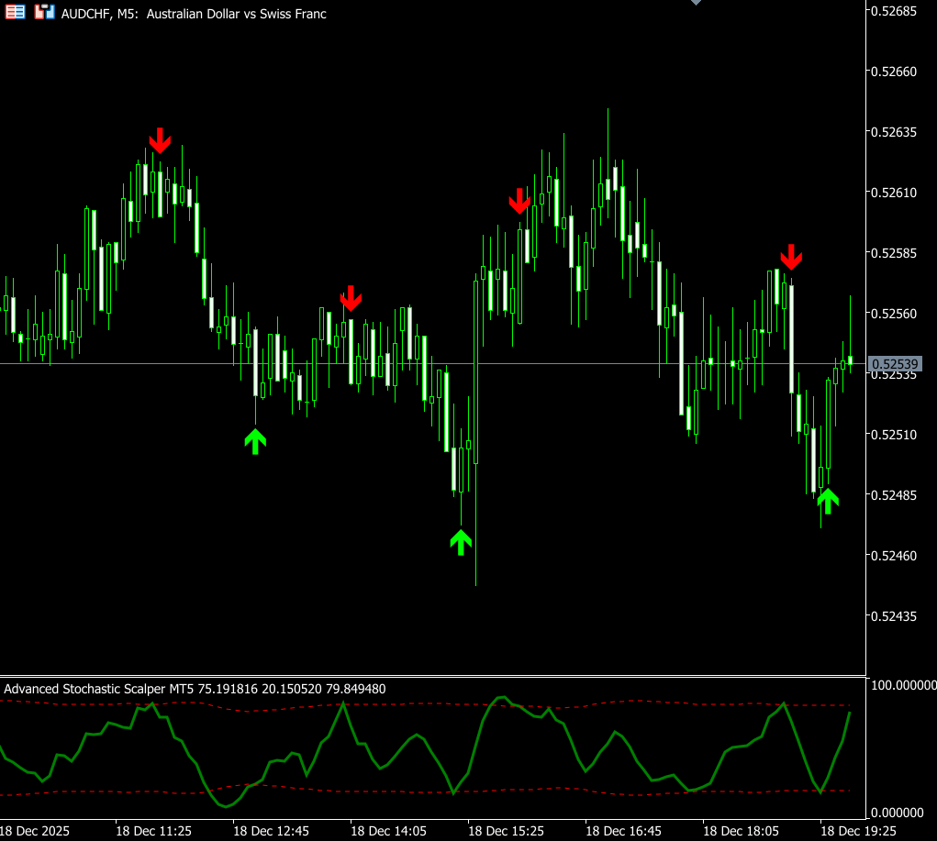Screen dimensions: 937x841
Task: Click price scale value 0.52460
Action: pyautogui.click(x=894, y=556)
